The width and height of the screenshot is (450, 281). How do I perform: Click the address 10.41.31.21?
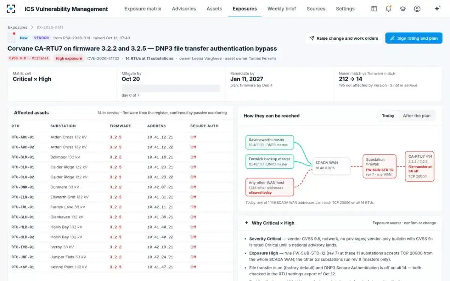pos(160,197)
